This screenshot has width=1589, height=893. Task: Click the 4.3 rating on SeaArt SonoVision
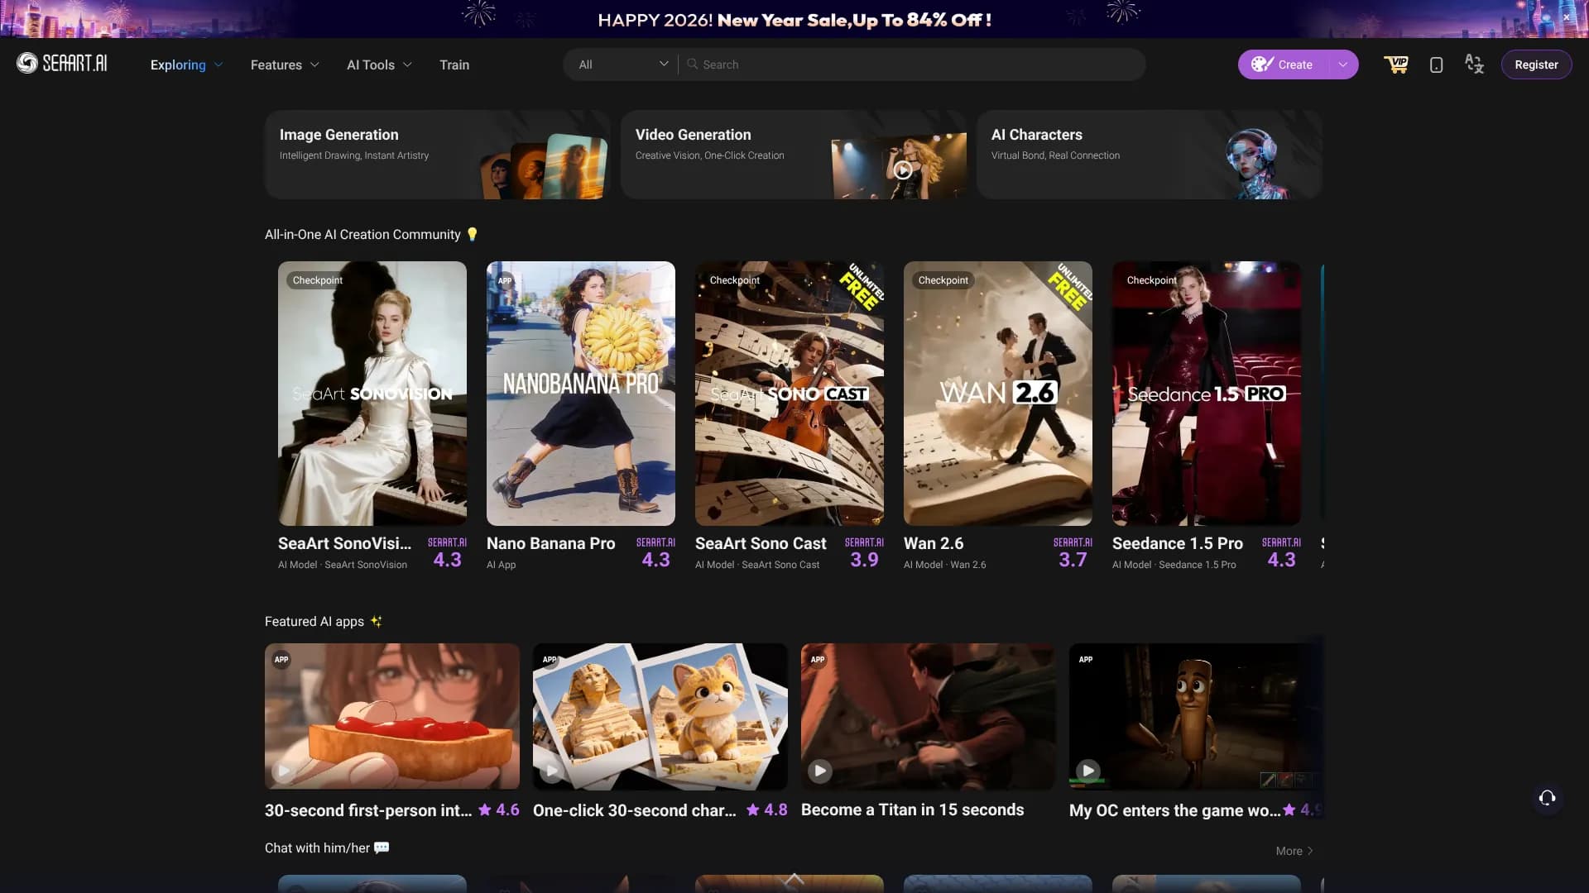[x=448, y=560]
